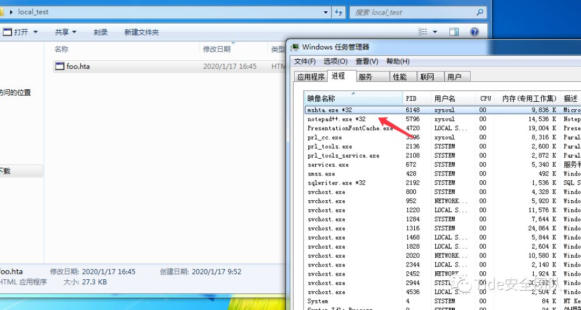
Task: Click the search magnifier icon
Action: pos(479,12)
